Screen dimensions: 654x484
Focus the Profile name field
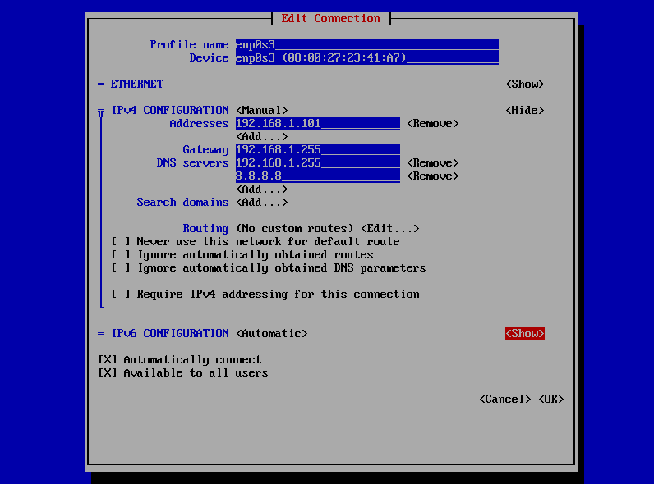pos(366,44)
